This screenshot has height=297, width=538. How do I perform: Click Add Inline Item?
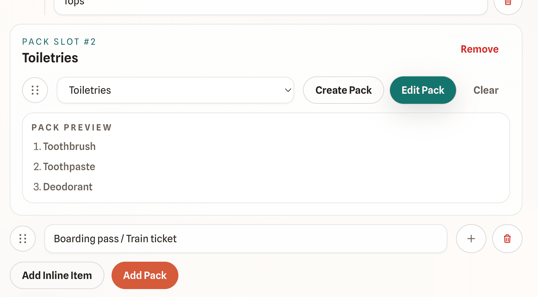[x=57, y=275]
